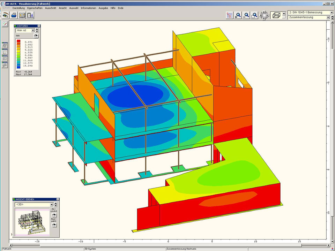This screenshot has height=251, width=335.
Task: Click the zoom window magnifier icon
Action: click(x=255, y=15)
